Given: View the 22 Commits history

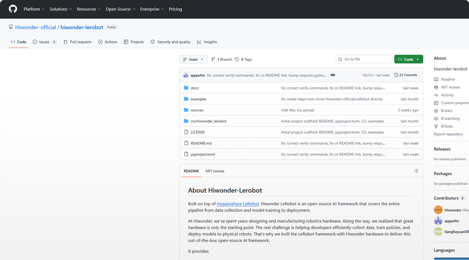Looking at the screenshot, I should pyautogui.click(x=406, y=75).
